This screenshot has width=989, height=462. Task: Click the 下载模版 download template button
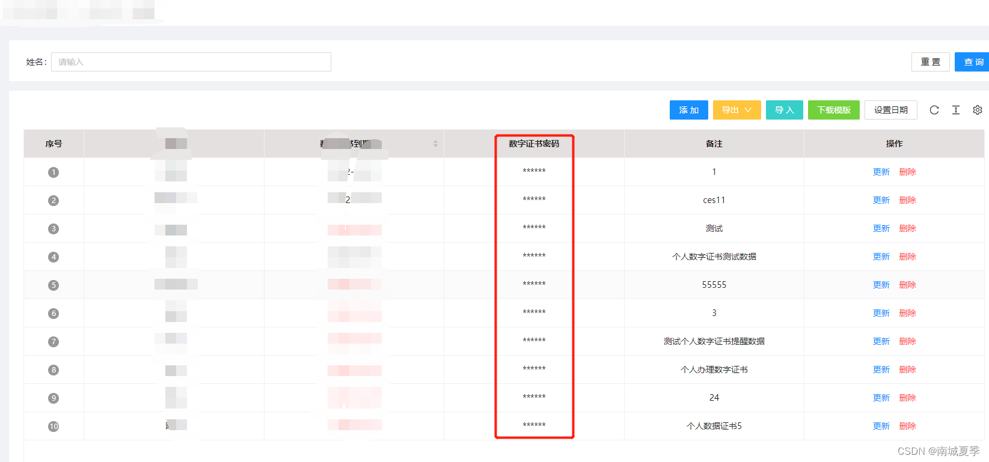(834, 110)
